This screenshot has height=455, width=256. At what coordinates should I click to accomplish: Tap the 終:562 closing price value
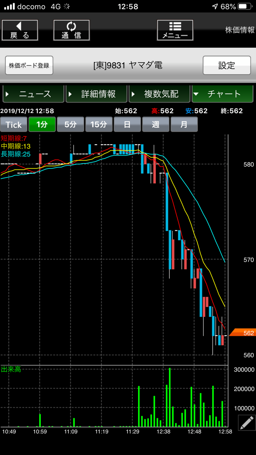click(x=231, y=111)
